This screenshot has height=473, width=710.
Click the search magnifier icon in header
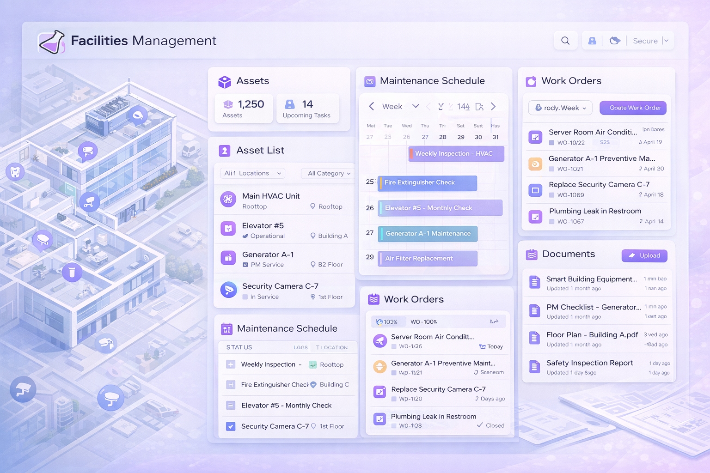[x=565, y=41]
